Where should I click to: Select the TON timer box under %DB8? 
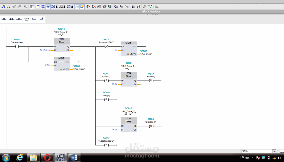click(129, 79)
